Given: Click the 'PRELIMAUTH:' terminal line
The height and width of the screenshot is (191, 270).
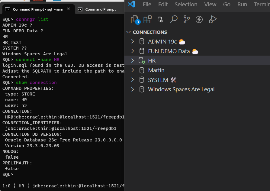Looking at the screenshot, I should (x=17, y=163).
